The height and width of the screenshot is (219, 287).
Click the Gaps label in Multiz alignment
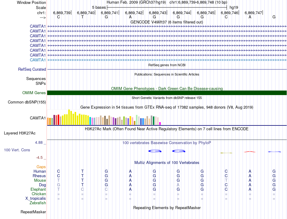[41, 167]
